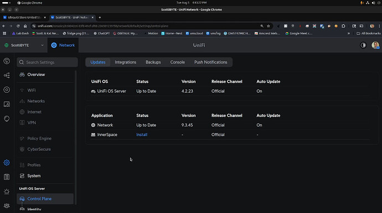382x213 pixels.
Task: Open a new browser tab
Action: pos(100,18)
